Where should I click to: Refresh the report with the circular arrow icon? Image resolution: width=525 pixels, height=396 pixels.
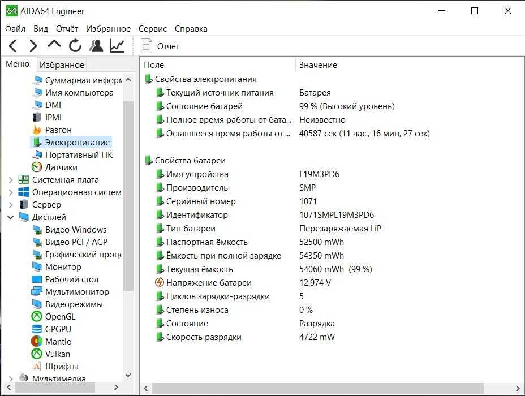pyautogui.click(x=75, y=46)
